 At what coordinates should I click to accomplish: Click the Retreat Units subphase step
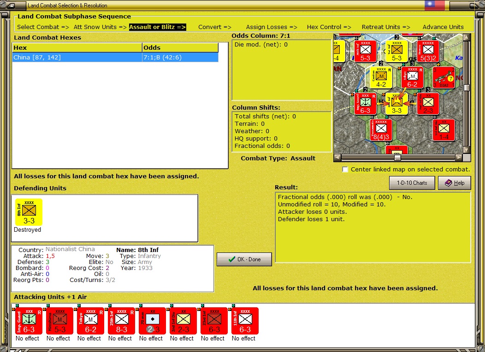tap(386, 27)
